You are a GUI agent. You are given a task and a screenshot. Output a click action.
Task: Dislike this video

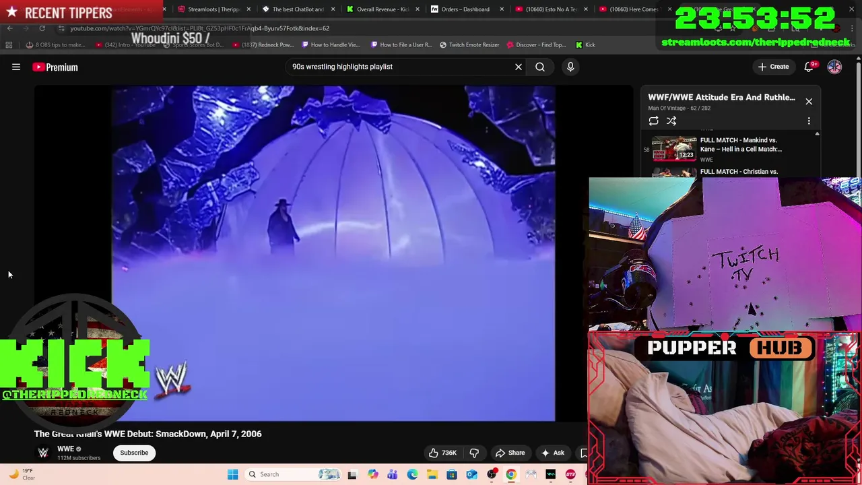(x=474, y=453)
